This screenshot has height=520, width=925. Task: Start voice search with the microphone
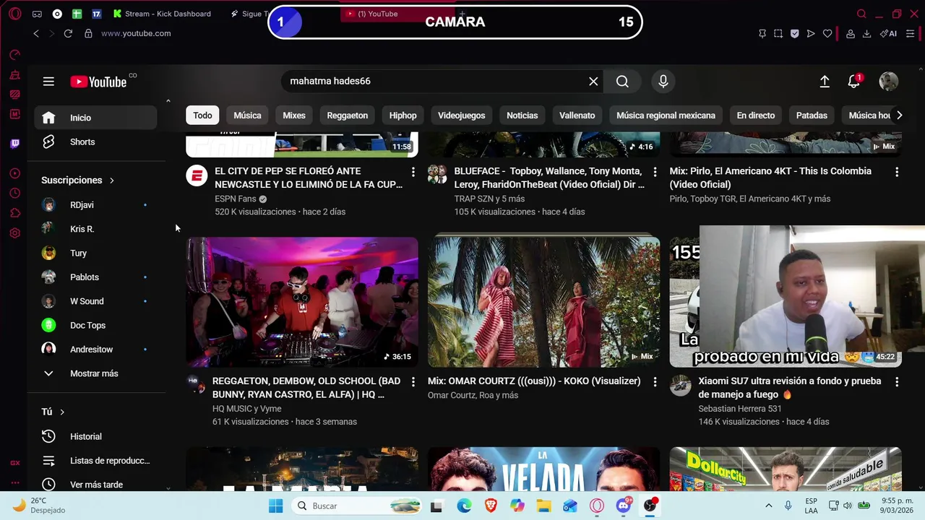click(x=663, y=82)
